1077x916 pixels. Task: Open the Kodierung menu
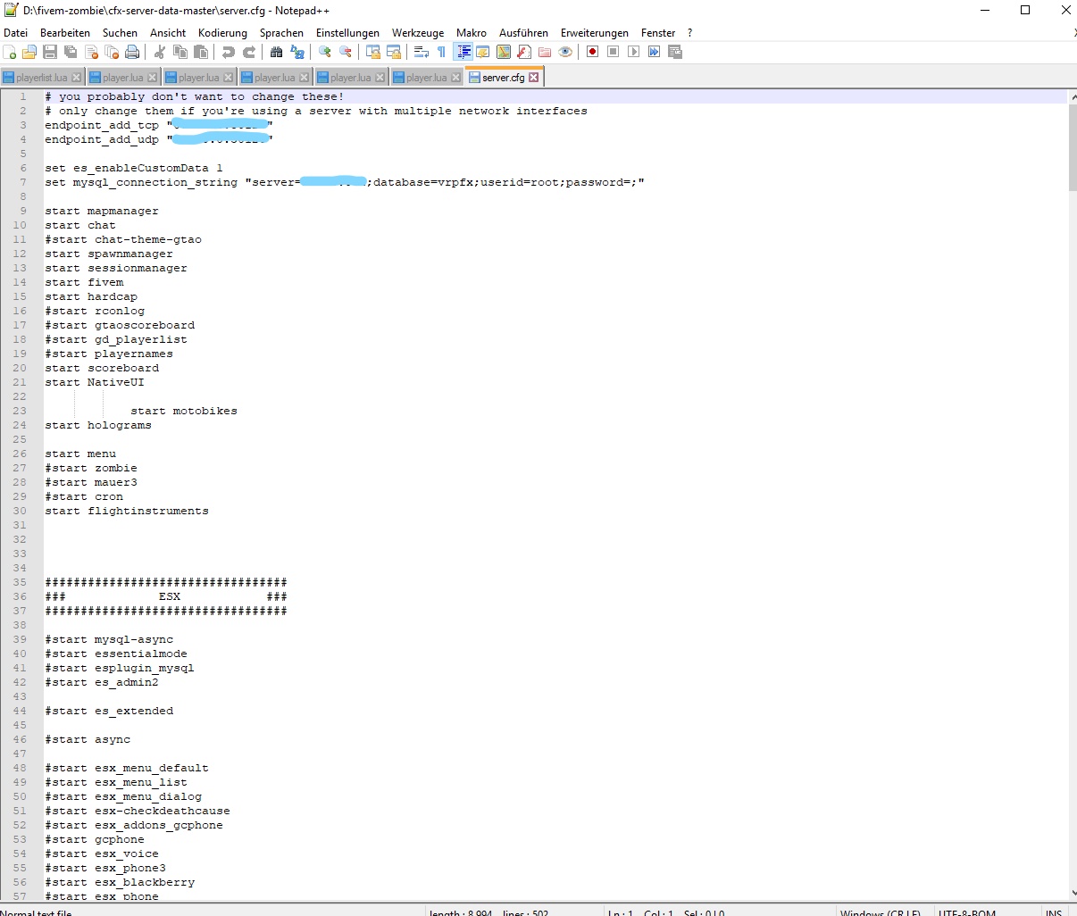pos(222,33)
